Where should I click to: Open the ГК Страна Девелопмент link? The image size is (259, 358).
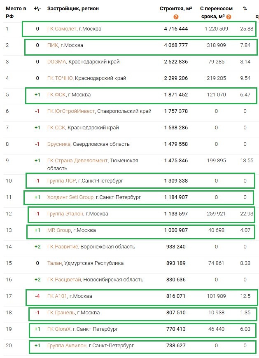coord(77,161)
